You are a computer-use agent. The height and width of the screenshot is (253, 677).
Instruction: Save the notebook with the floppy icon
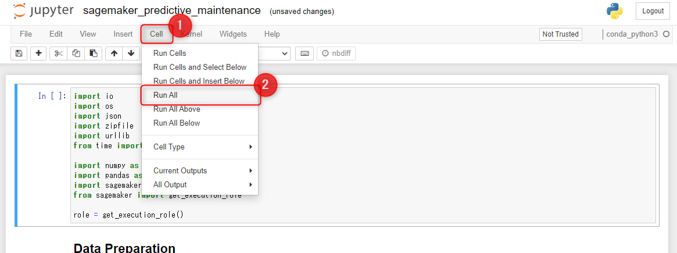click(19, 54)
